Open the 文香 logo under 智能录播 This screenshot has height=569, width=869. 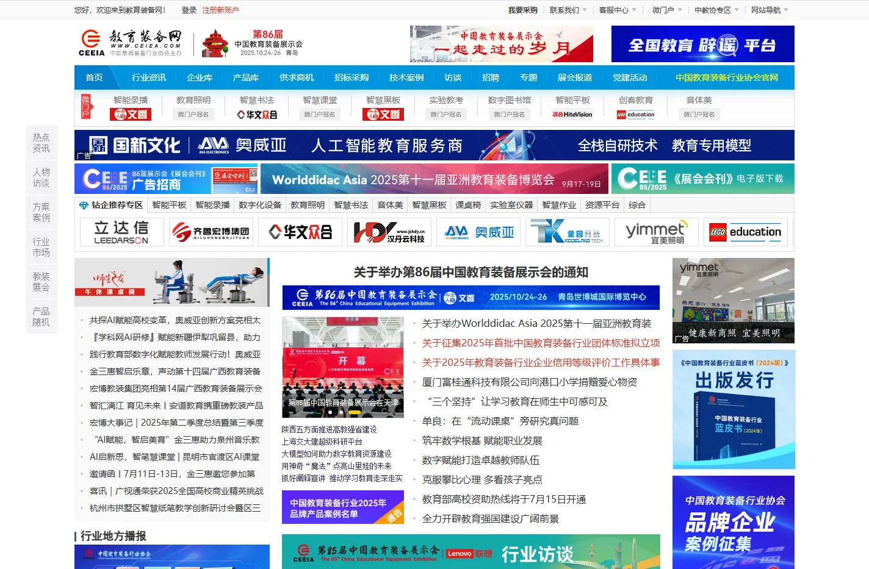[x=131, y=114]
